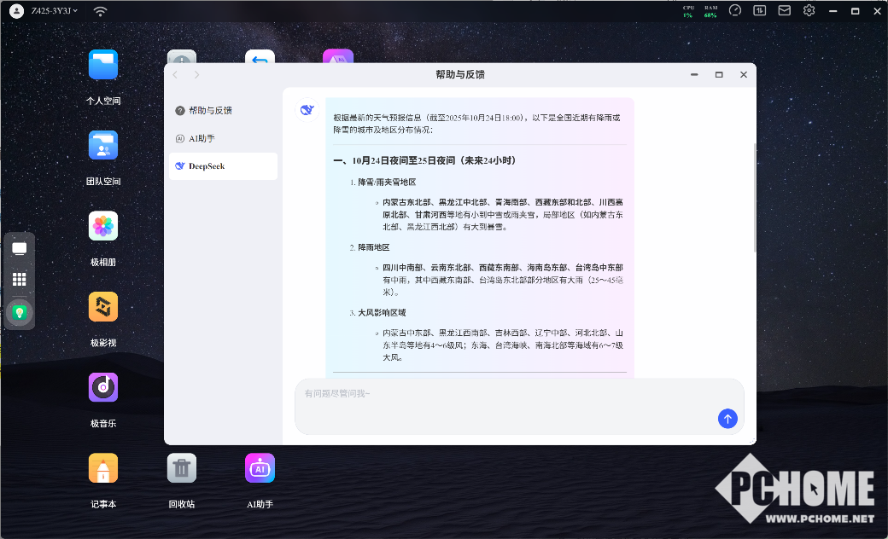888x539 pixels.
Task: Open system settings gear in top bar
Action: (x=809, y=11)
